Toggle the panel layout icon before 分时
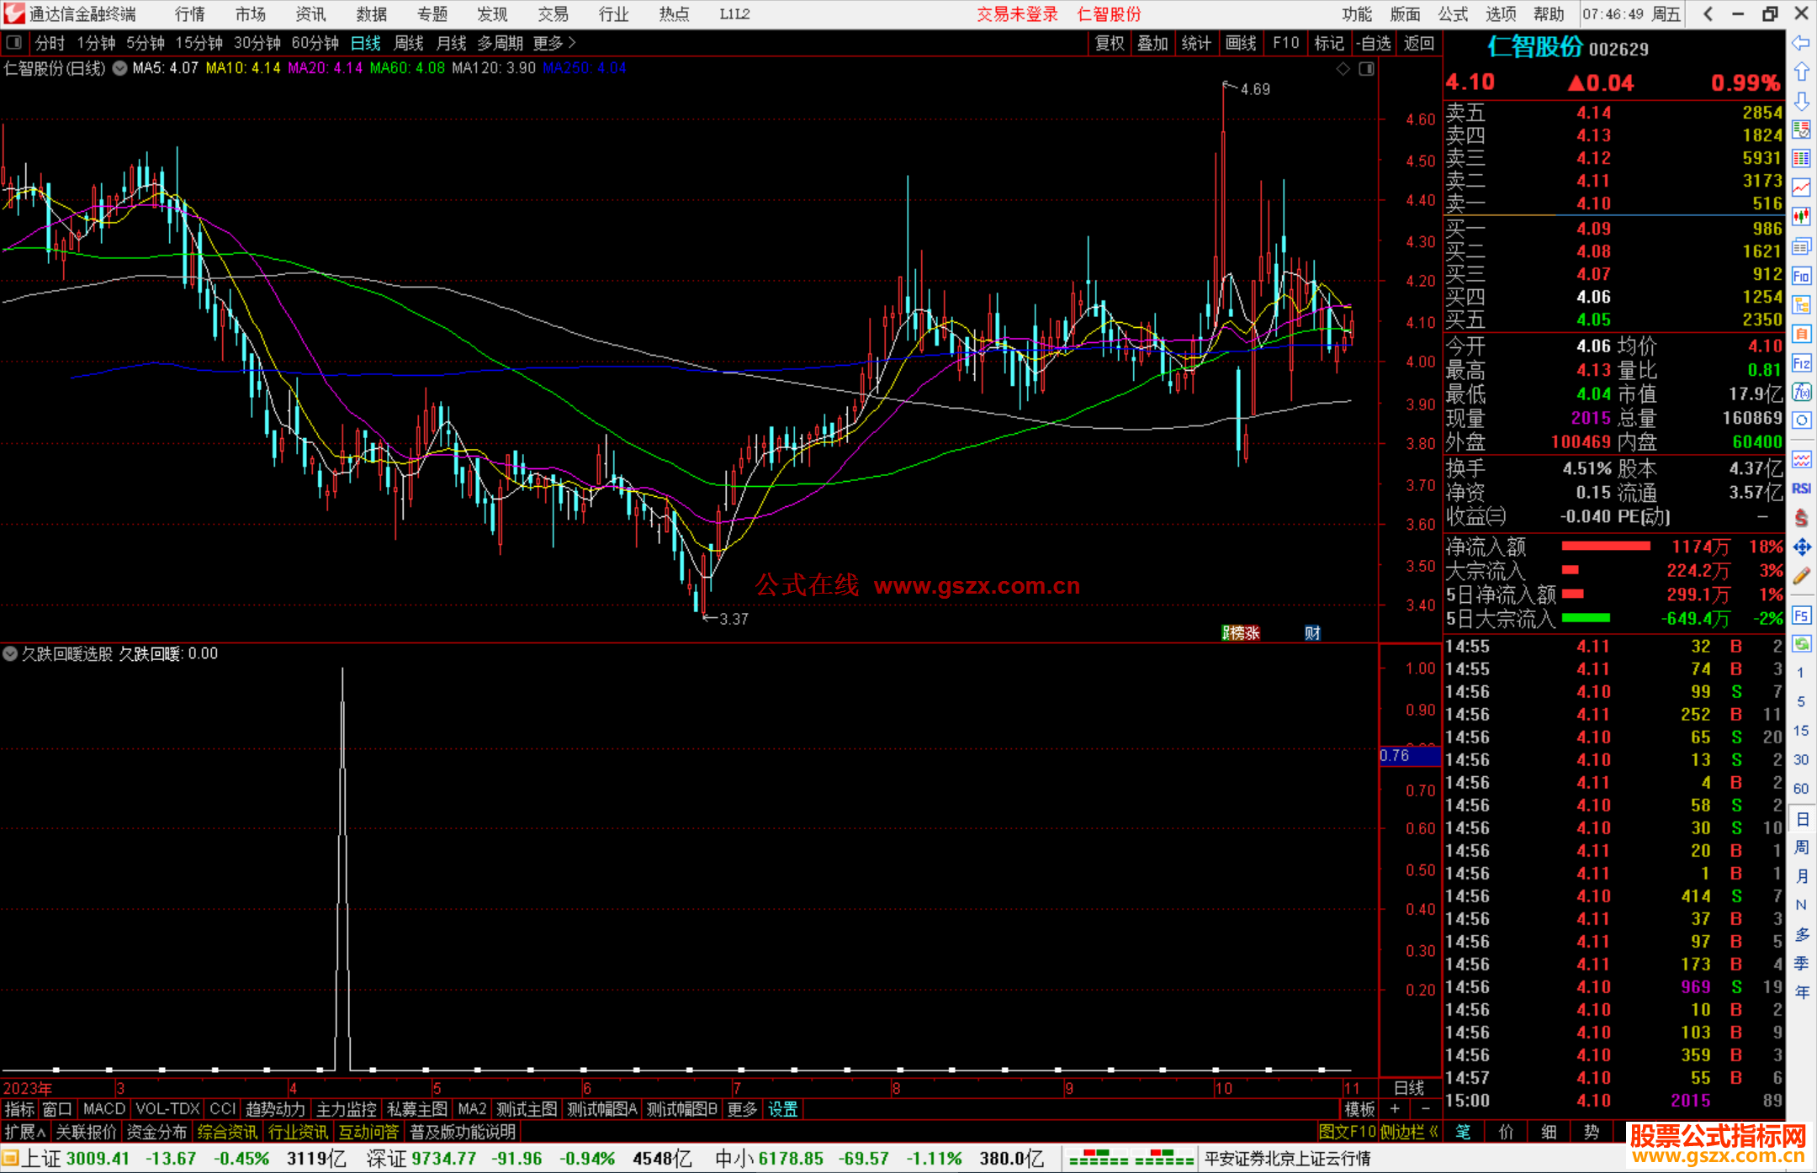This screenshot has width=1817, height=1173. pos(14,43)
